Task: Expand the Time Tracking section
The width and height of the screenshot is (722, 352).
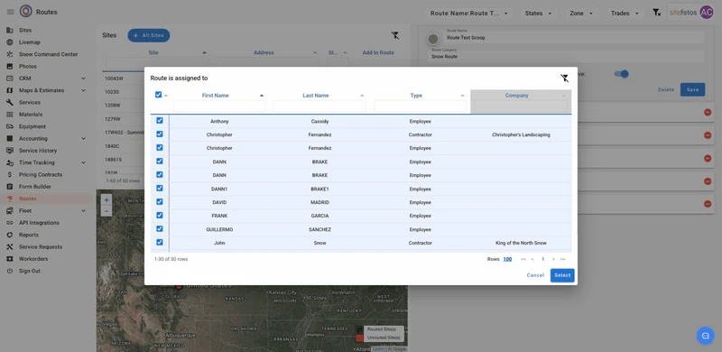Action: coord(83,162)
